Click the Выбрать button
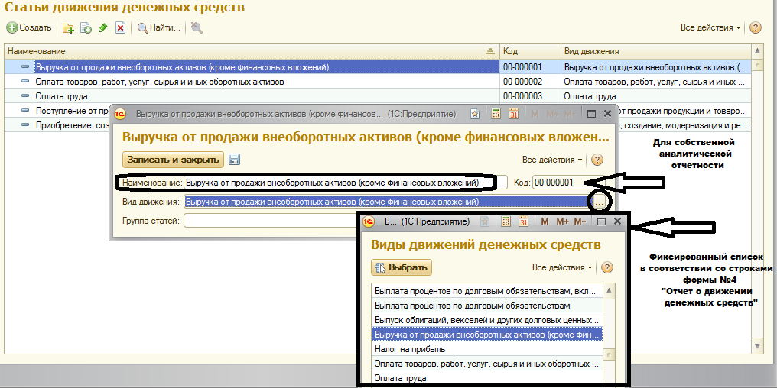 coord(402,267)
